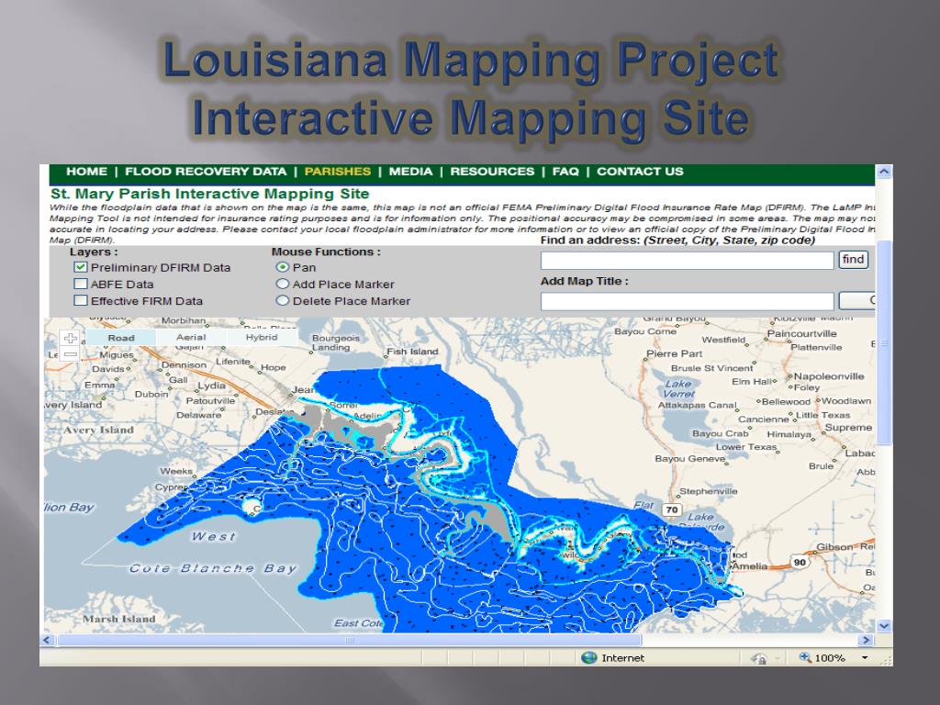
Task: Click the Highway 90 shield on the map
Action: 800,562
